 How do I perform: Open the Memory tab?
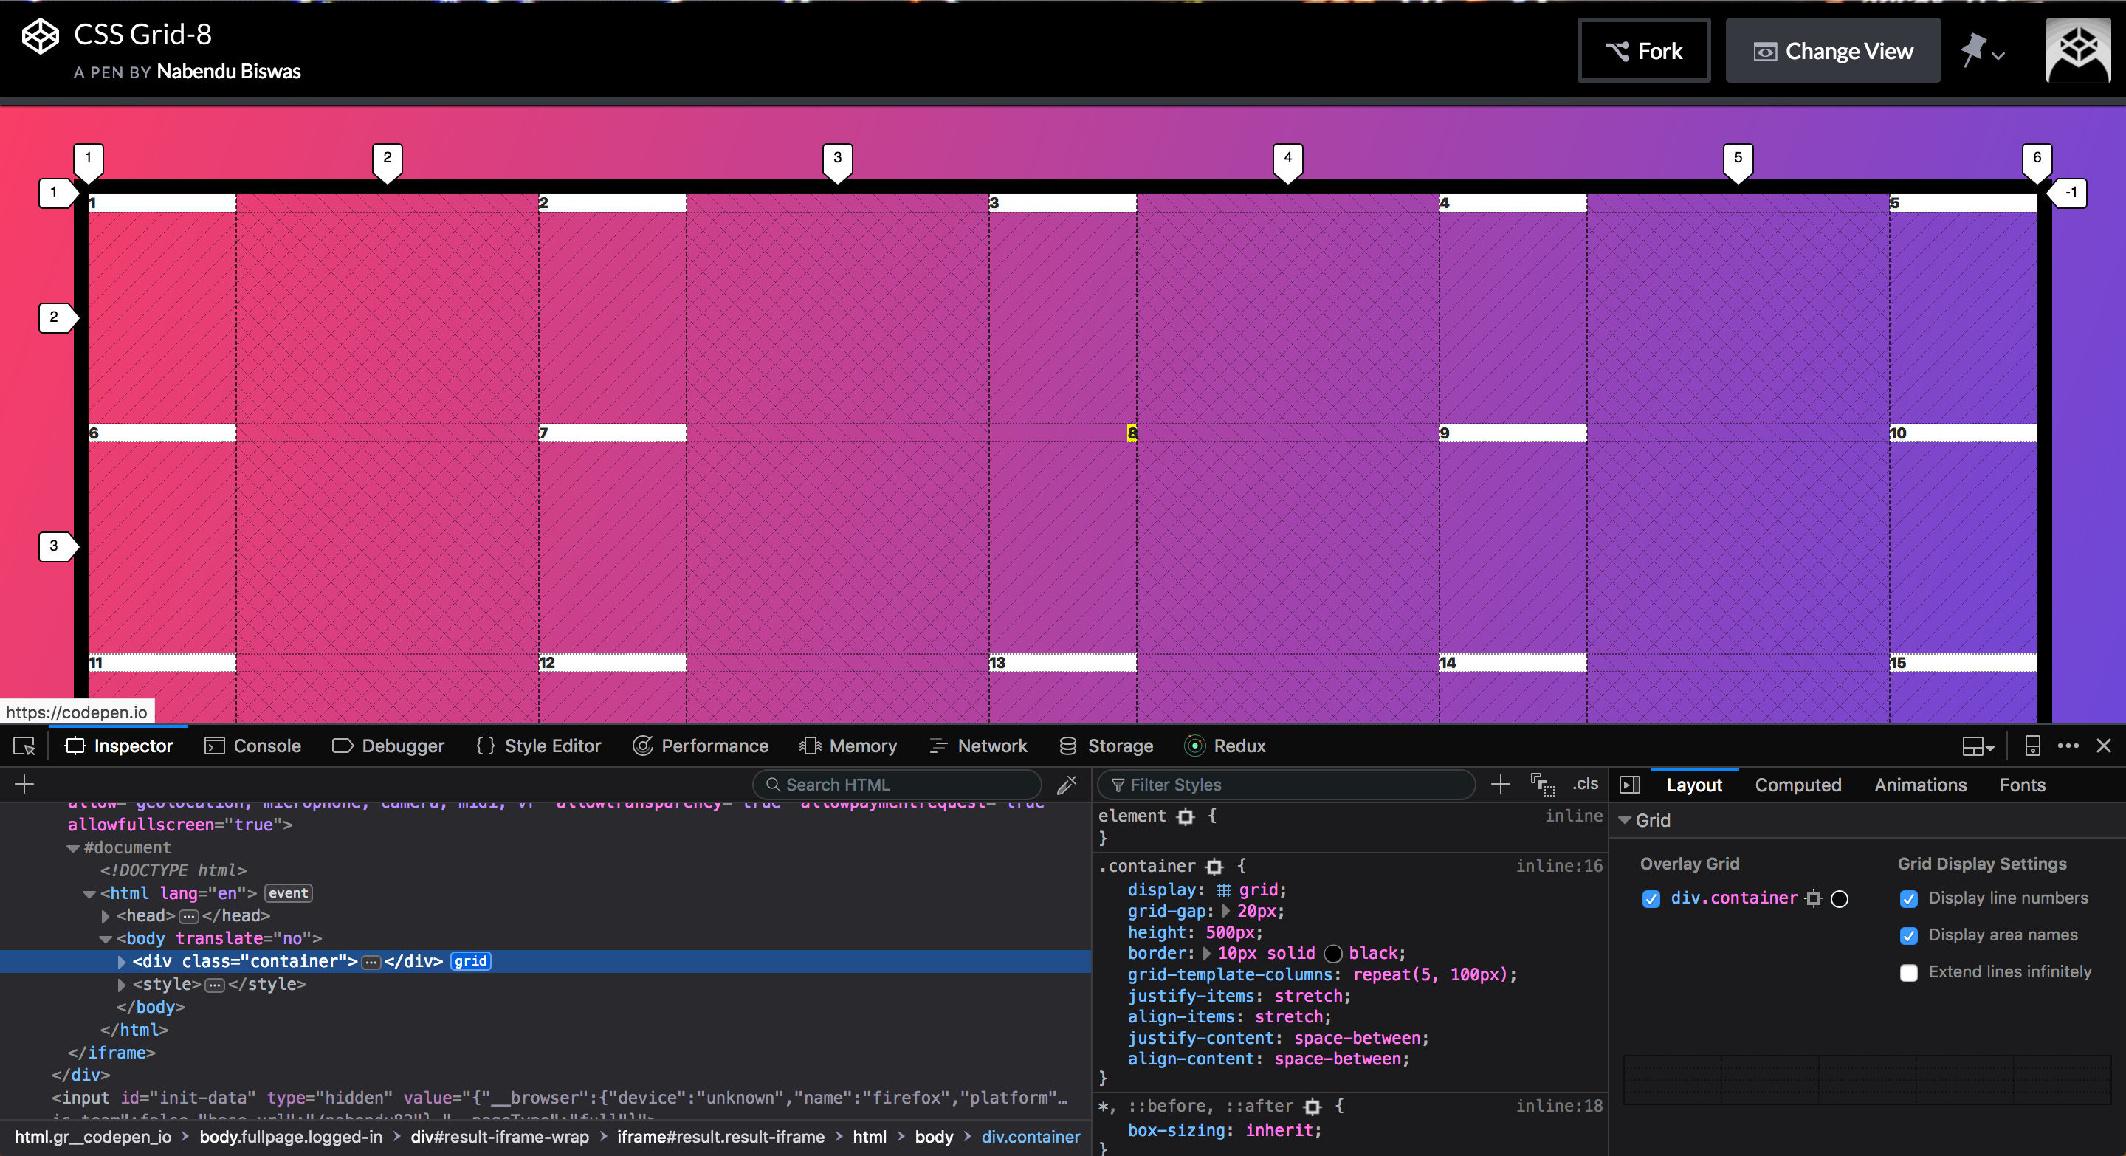(x=848, y=746)
